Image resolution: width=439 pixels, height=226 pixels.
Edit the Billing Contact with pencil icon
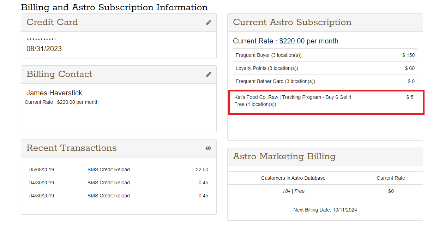(x=209, y=75)
